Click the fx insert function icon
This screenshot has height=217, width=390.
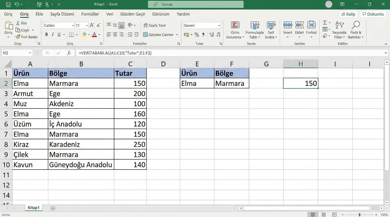click(x=69, y=53)
